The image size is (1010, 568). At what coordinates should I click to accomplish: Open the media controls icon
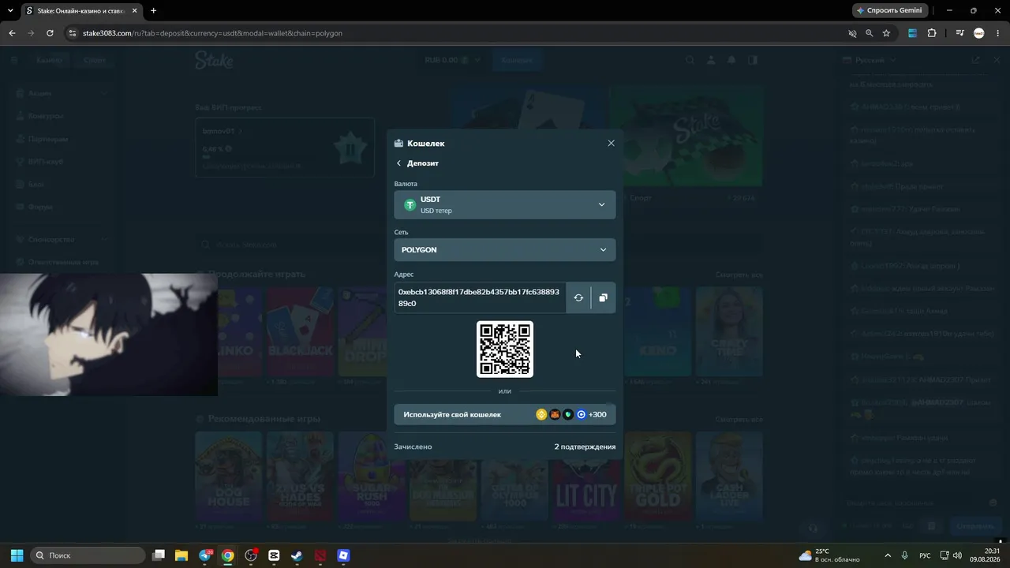pyautogui.click(x=959, y=33)
